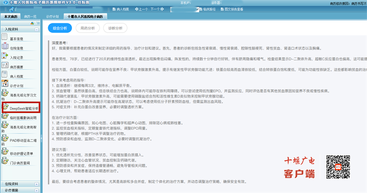Image resolution: width=367 pixels, height=193 pixels.
Task: Go to previous patient 上一个
Action: (141, 9)
